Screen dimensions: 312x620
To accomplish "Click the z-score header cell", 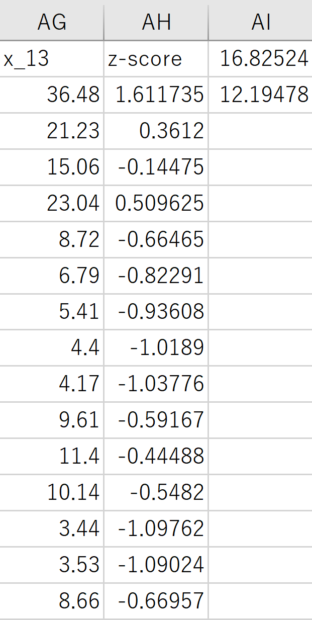I will click(x=156, y=59).
